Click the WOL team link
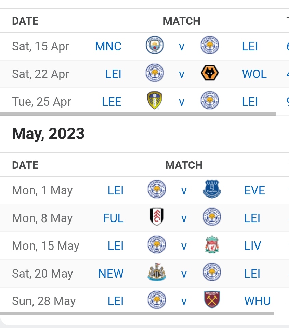This screenshot has height=328, width=289. (x=254, y=74)
